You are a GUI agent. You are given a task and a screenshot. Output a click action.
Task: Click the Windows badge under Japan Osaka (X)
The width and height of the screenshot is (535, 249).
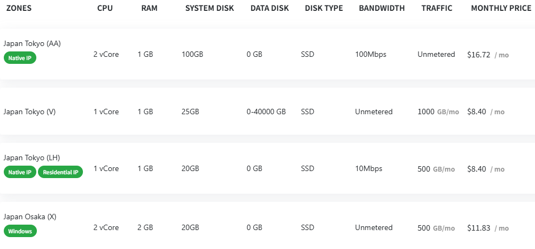(x=20, y=231)
